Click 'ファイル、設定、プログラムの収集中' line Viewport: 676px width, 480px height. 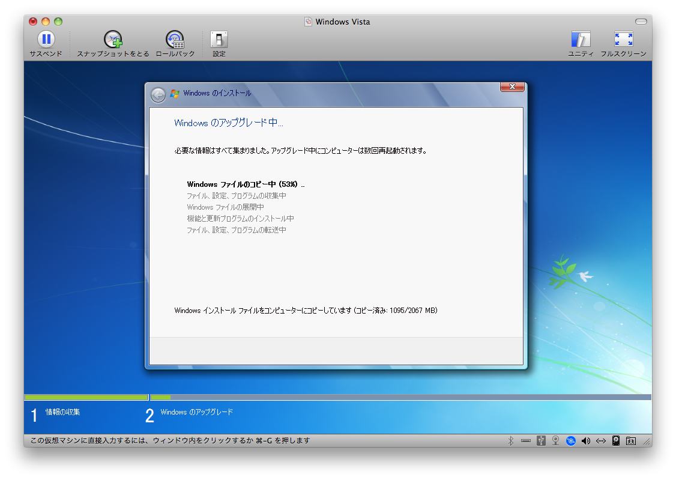pos(237,196)
